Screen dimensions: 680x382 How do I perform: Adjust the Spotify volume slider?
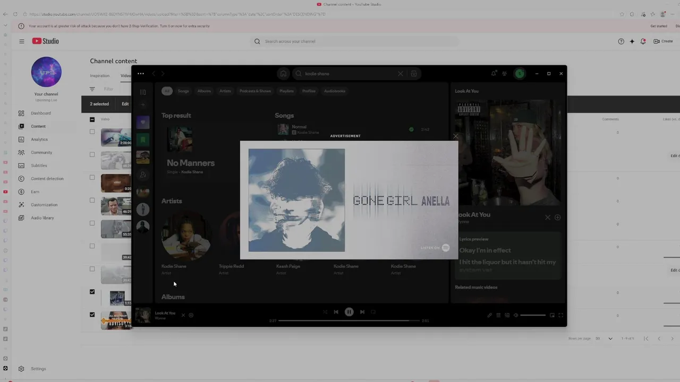(x=533, y=315)
